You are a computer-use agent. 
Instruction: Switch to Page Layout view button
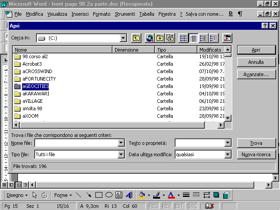coord(18,185)
